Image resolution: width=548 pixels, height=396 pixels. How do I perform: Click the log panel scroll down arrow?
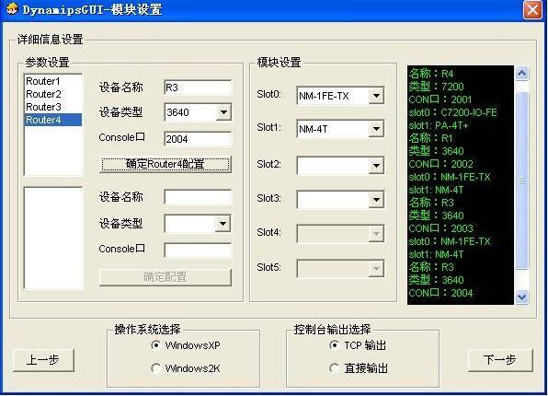coord(521,297)
